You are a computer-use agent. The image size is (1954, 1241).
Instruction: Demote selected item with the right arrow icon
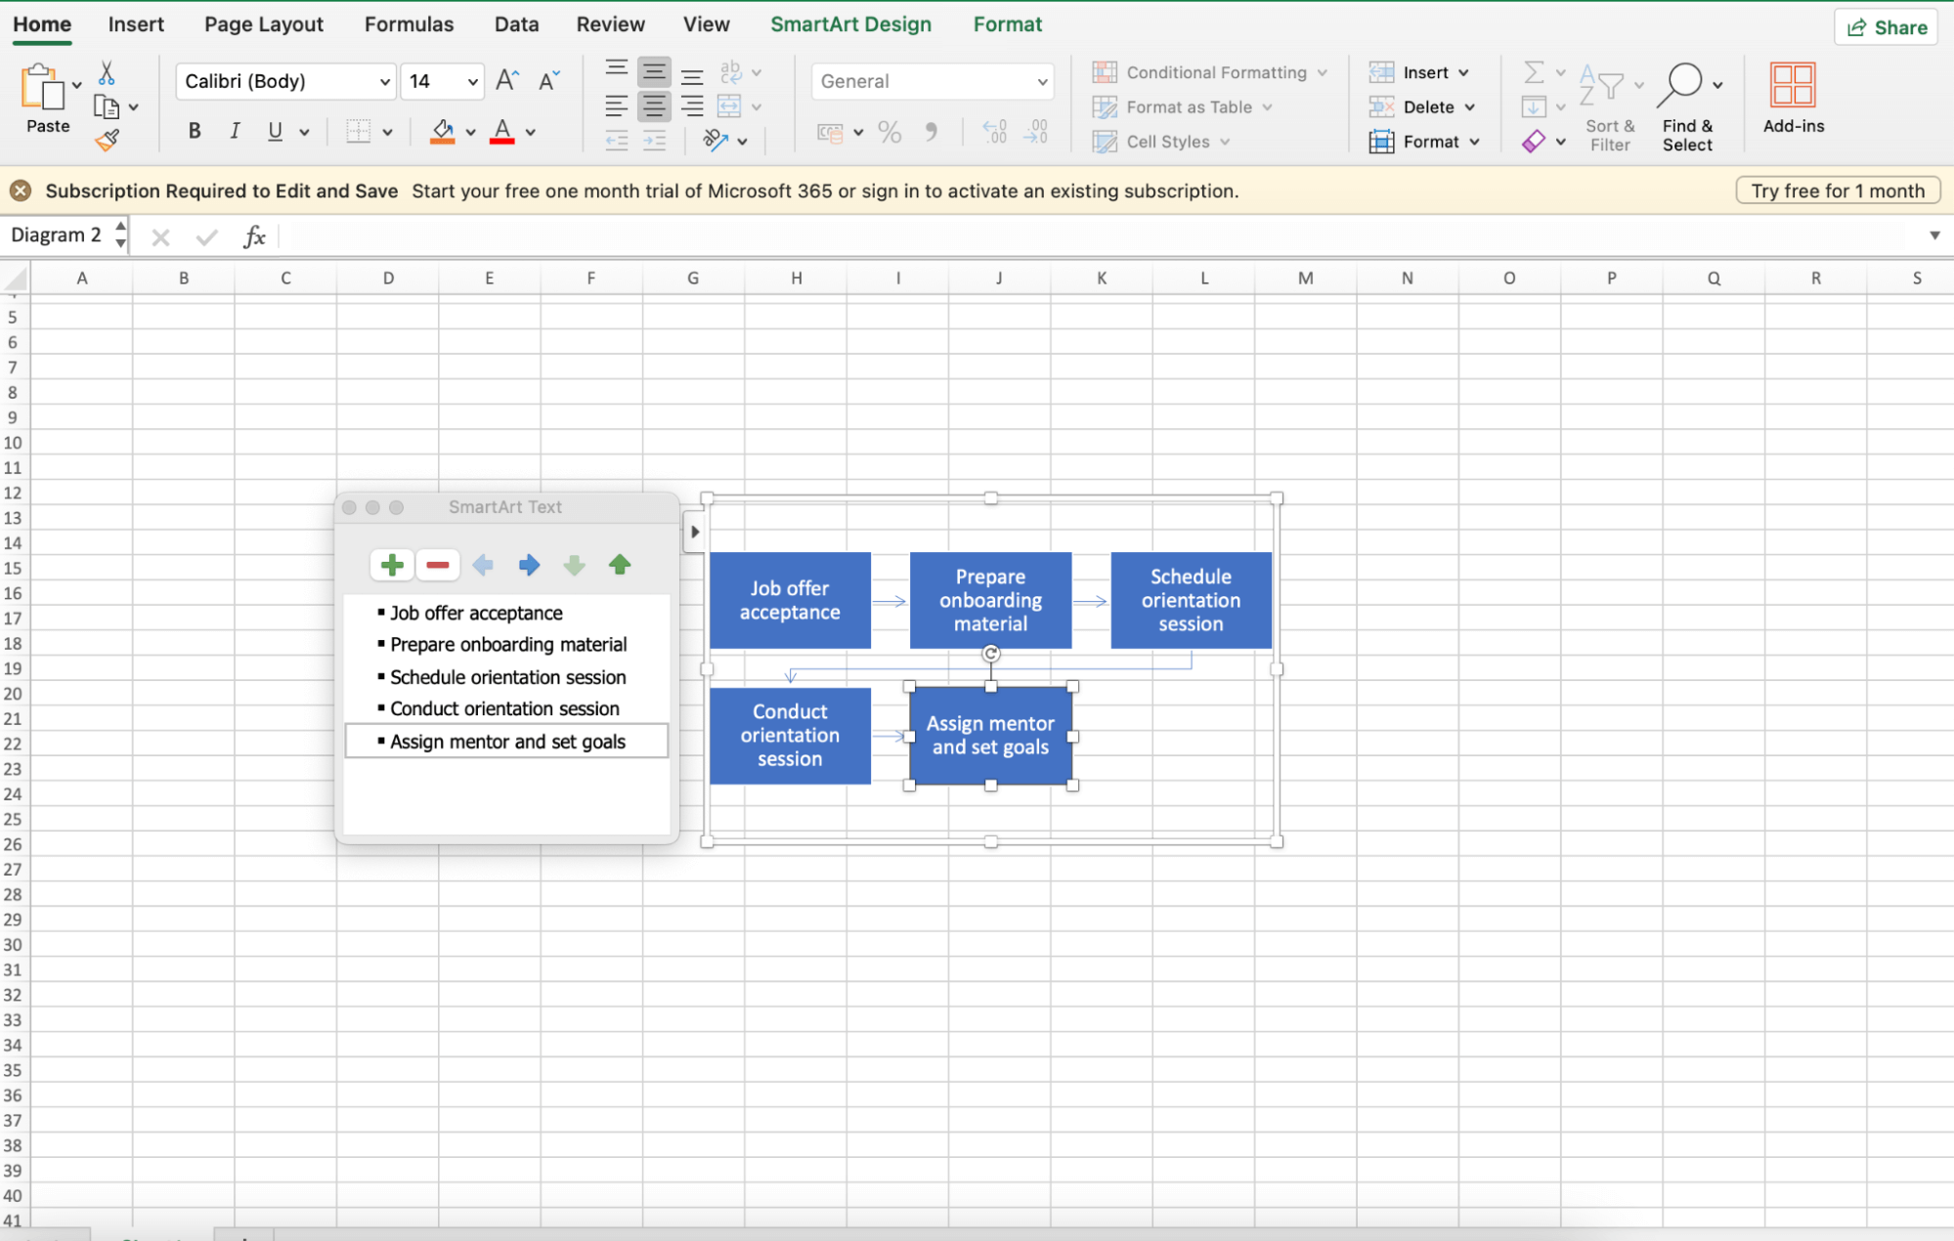pos(528,565)
